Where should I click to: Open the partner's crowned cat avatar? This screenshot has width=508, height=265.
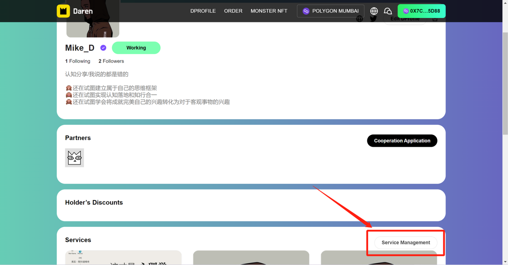[x=75, y=158]
